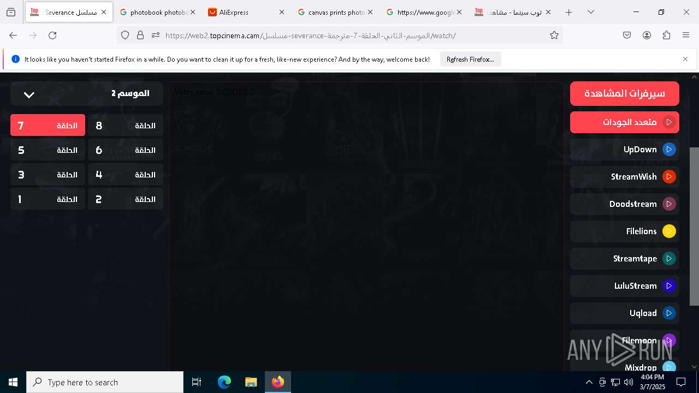Open the Firefox account icon
The height and width of the screenshot is (393, 699).
coord(647,35)
